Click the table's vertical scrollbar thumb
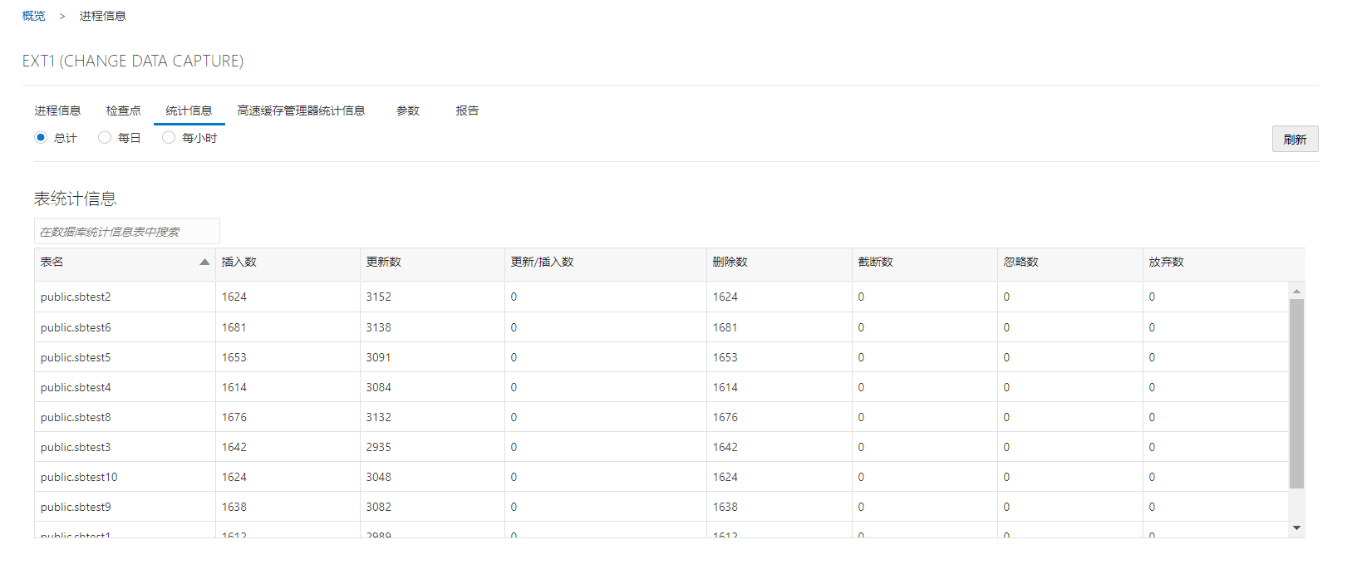 1296,392
